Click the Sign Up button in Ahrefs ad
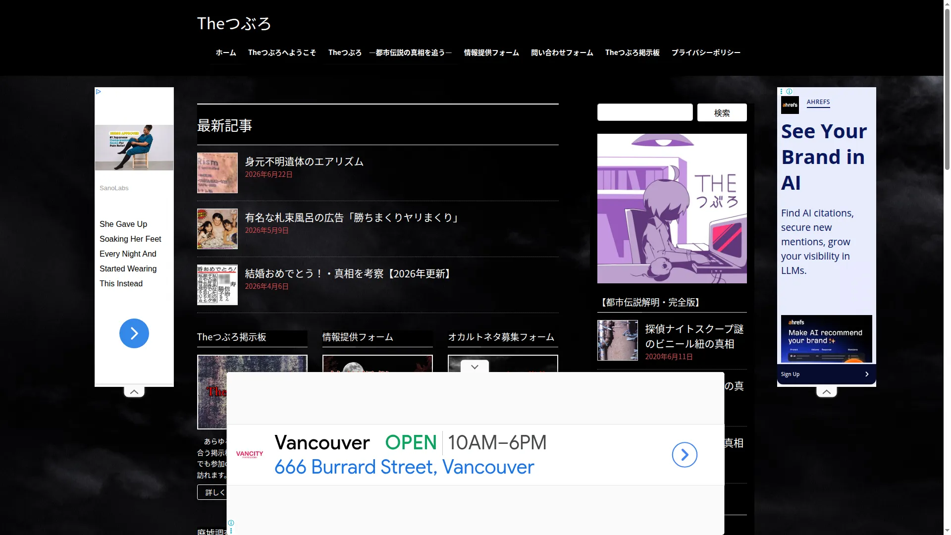Viewport: 951px width, 535px height. coord(827,374)
